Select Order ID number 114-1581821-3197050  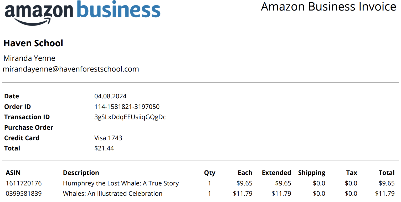[x=127, y=107]
